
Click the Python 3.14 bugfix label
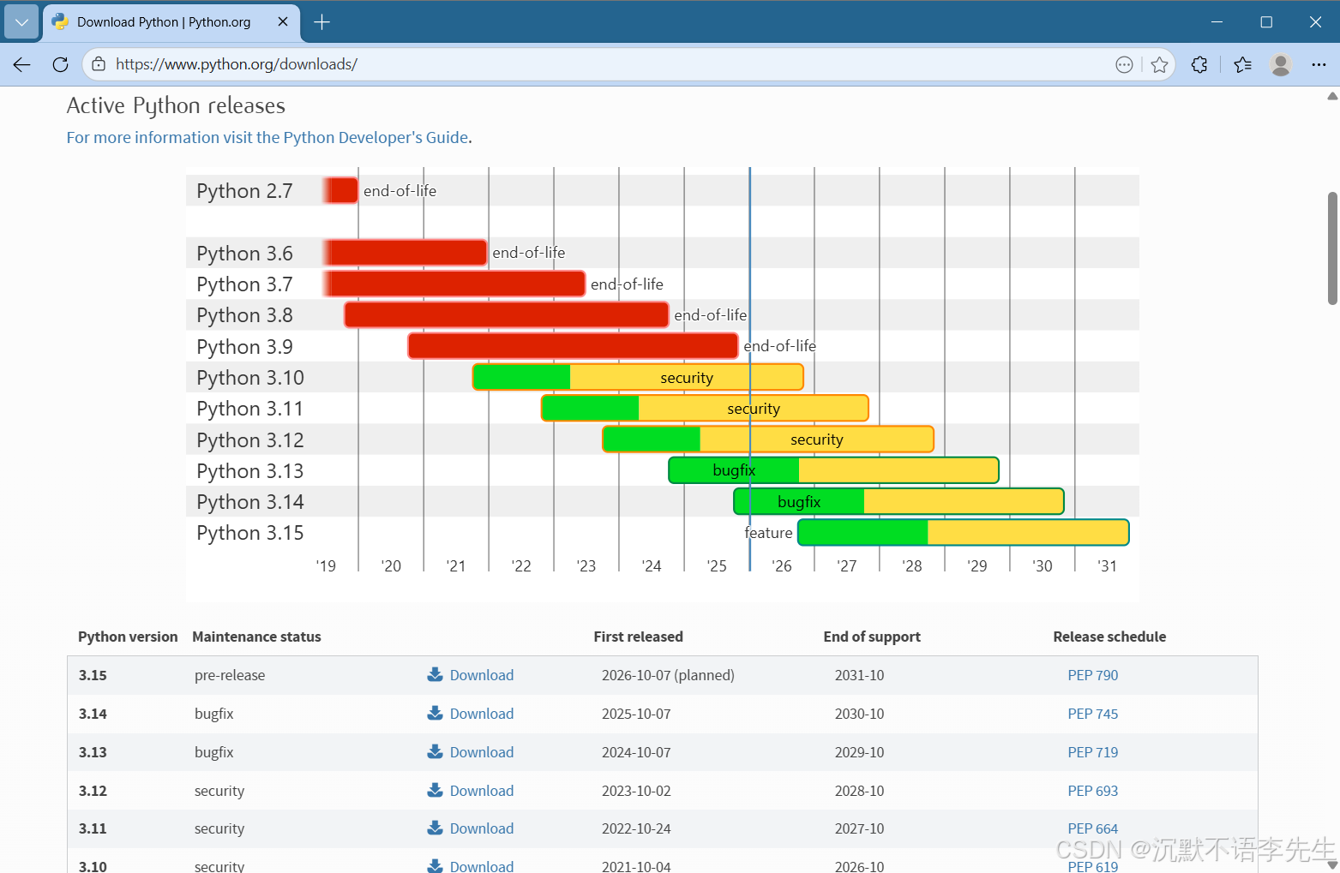coord(799,502)
